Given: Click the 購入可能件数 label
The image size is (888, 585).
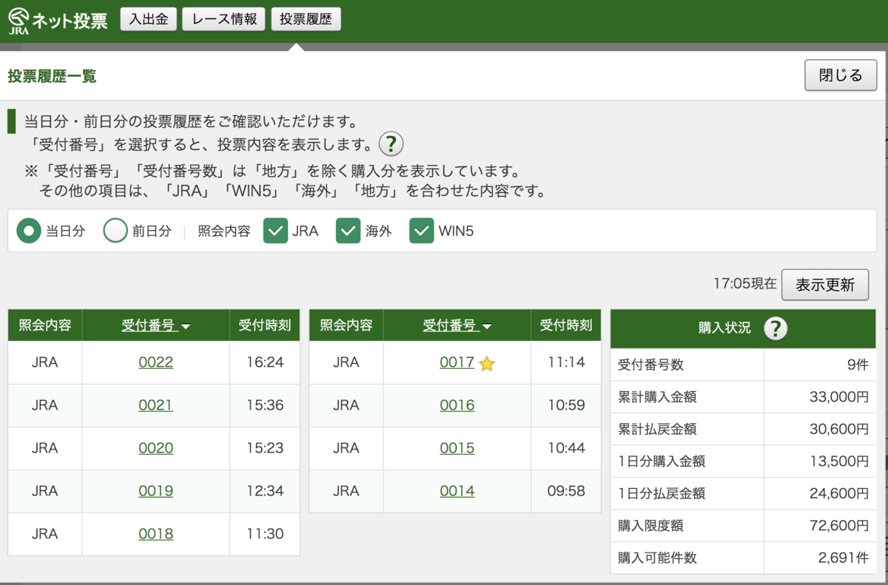Looking at the screenshot, I should coord(657,558).
